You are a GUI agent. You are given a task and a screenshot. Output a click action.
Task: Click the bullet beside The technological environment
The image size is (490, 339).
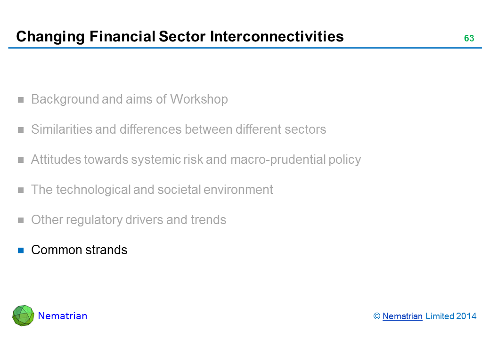[x=21, y=190]
